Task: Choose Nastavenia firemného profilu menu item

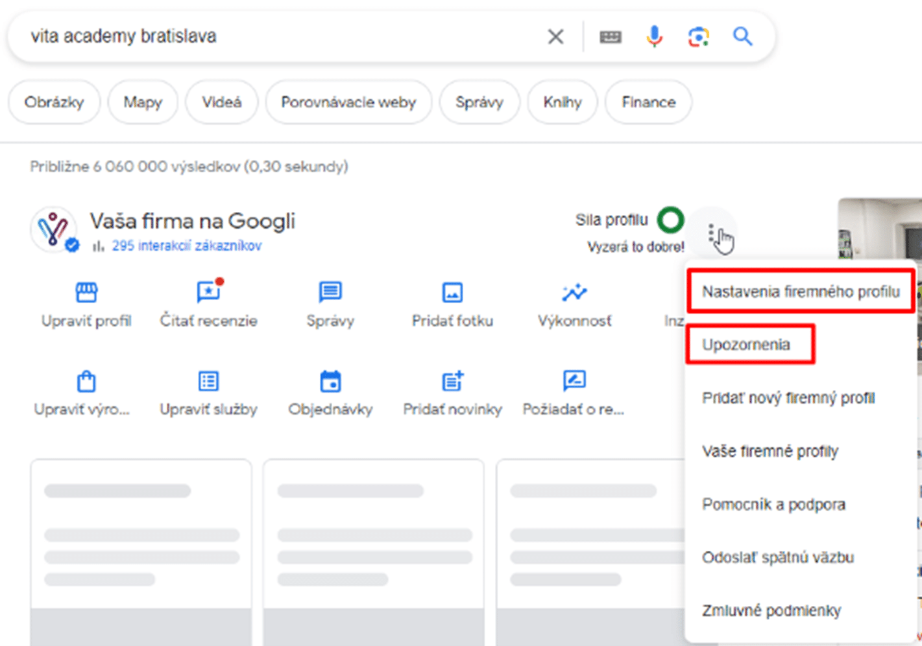Action: [801, 292]
